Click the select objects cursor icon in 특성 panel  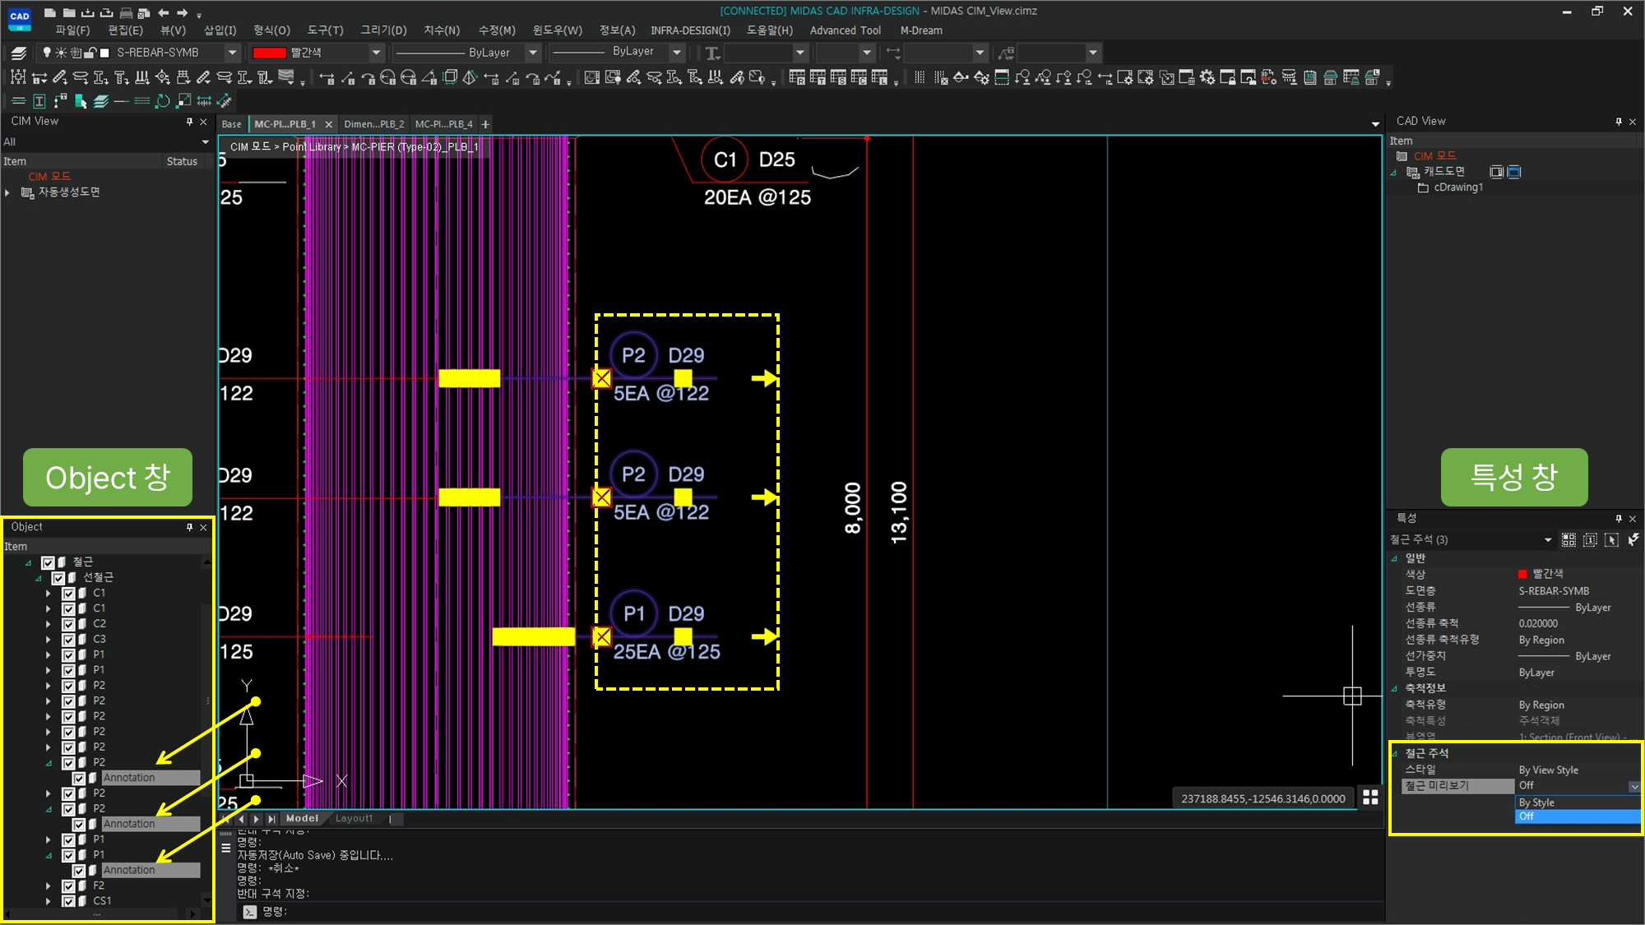click(1611, 539)
